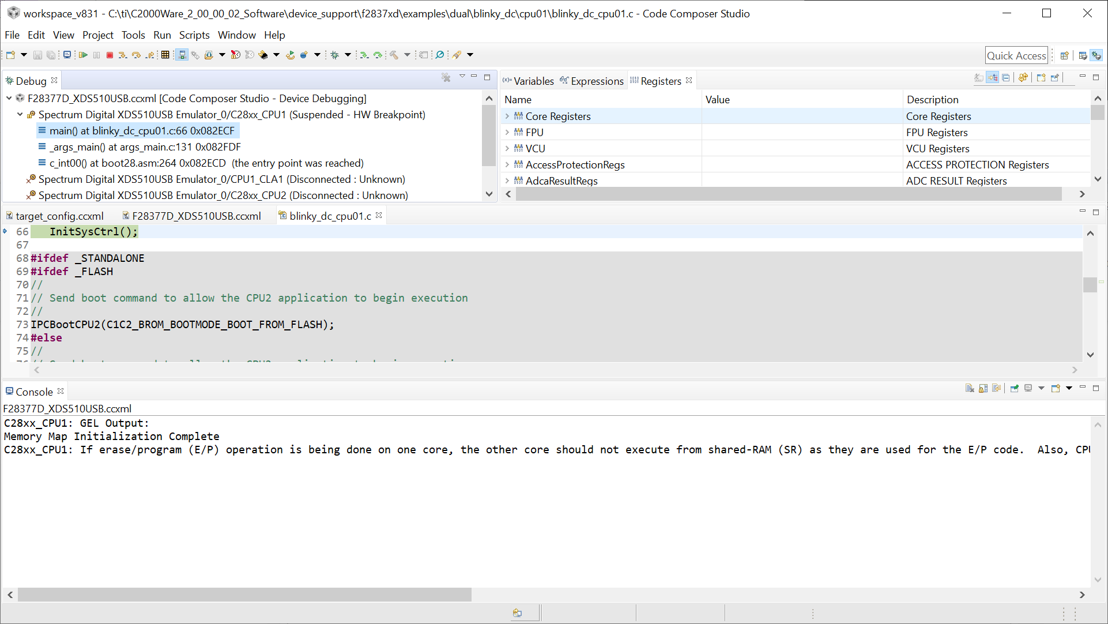This screenshot has height=624, width=1108.
Task: Toggle Pin Console button
Action: [x=1014, y=388]
